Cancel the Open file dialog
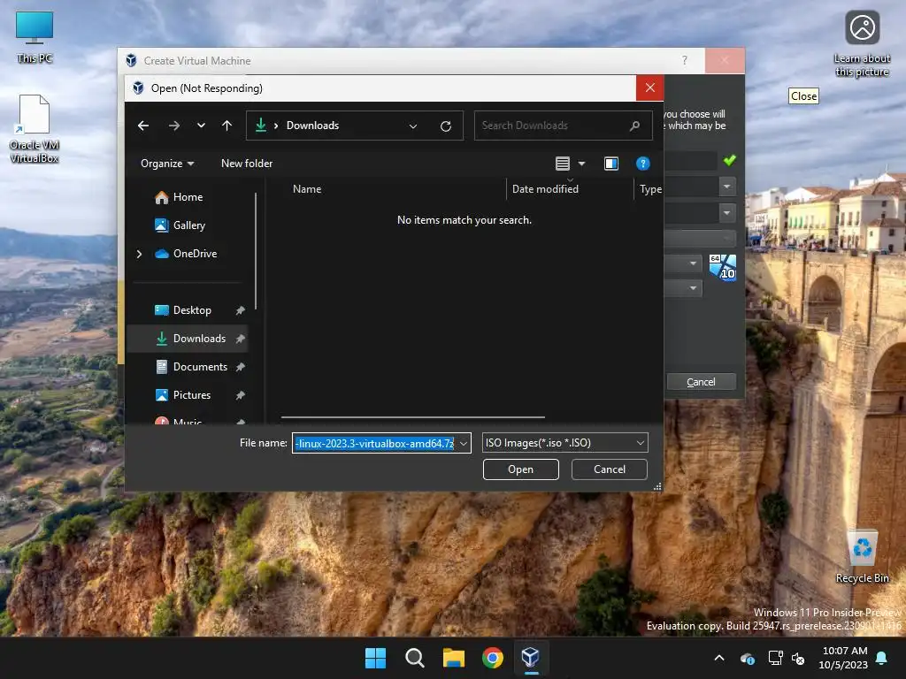906x679 pixels. [609, 469]
